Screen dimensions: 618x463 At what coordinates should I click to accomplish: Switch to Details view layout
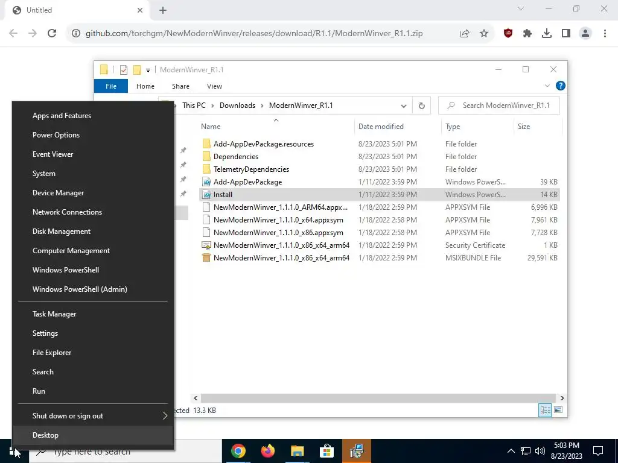pos(545,410)
